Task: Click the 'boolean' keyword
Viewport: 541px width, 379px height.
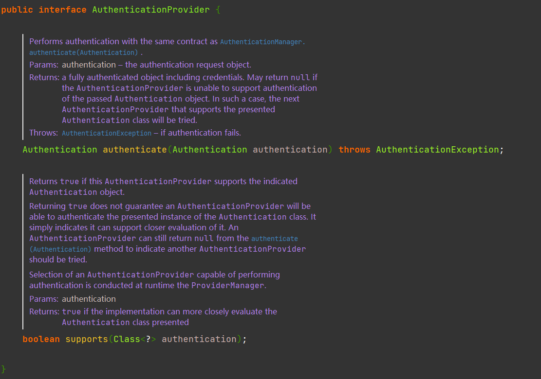Action: pyautogui.click(x=41, y=340)
